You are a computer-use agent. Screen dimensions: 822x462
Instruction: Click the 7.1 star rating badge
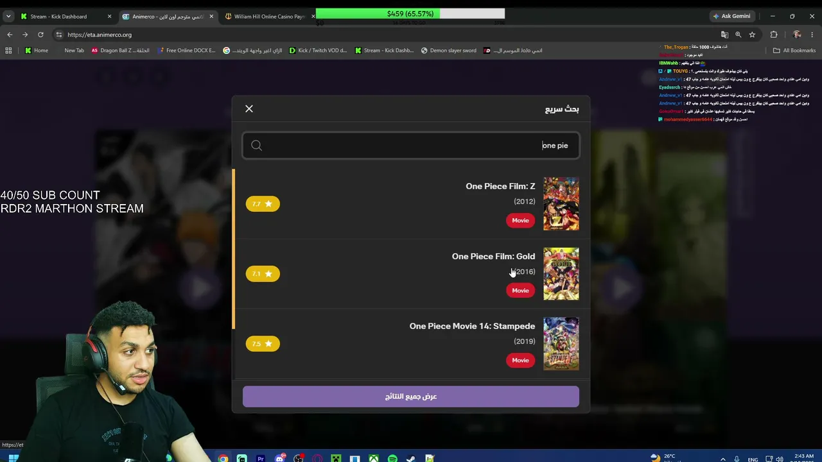pyautogui.click(x=263, y=274)
